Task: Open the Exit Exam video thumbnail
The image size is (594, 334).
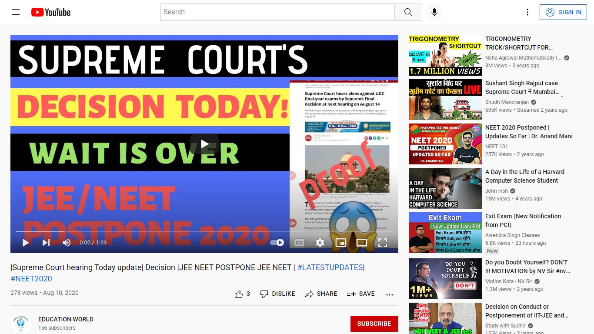Action: point(445,233)
